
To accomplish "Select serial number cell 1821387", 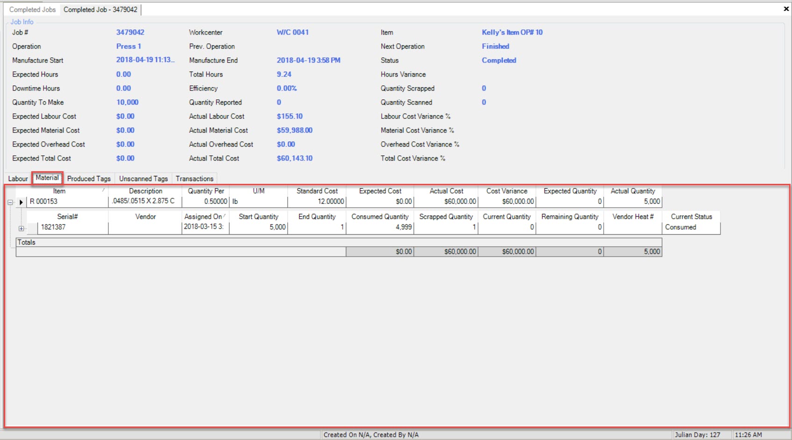I will 73,227.
